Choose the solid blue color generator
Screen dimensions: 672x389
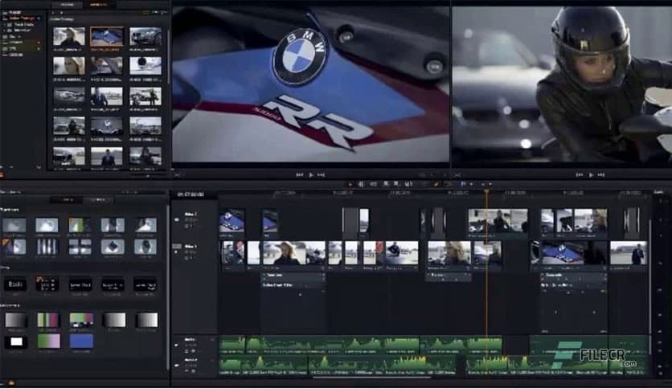tap(80, 342)
